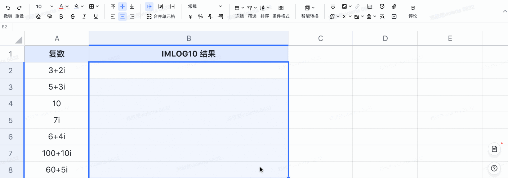Image resolution: width=508 pixels, height=178 pixels.
Task: Open the number format dropdown 常规
Action: point(205,6)
